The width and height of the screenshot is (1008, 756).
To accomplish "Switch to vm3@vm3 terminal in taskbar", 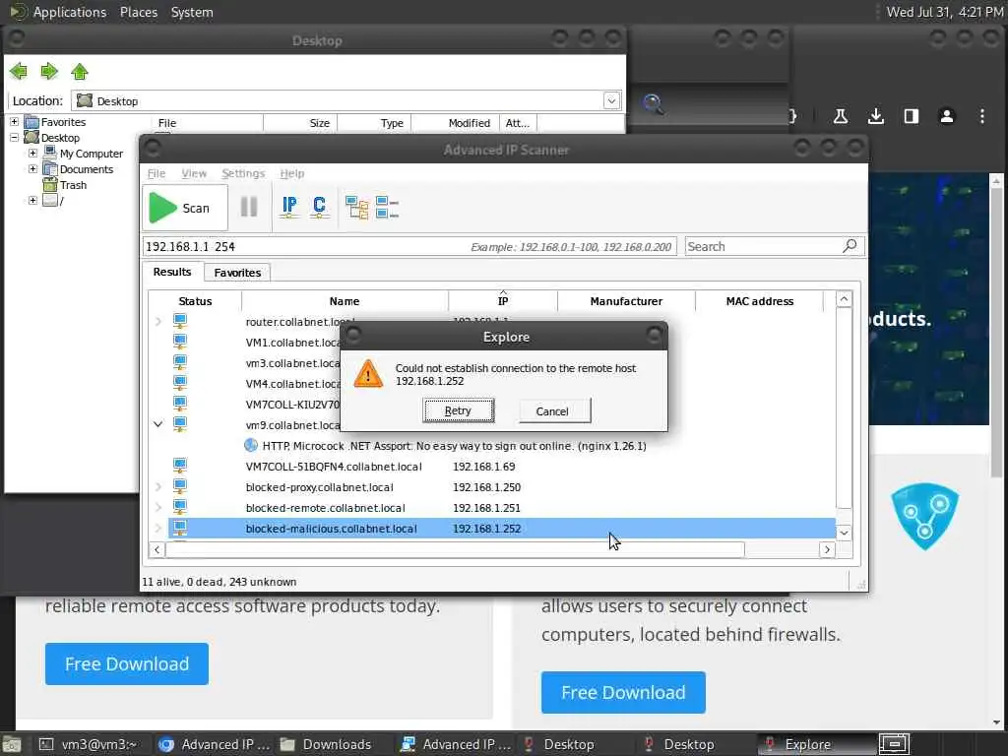I will (90, 744).
